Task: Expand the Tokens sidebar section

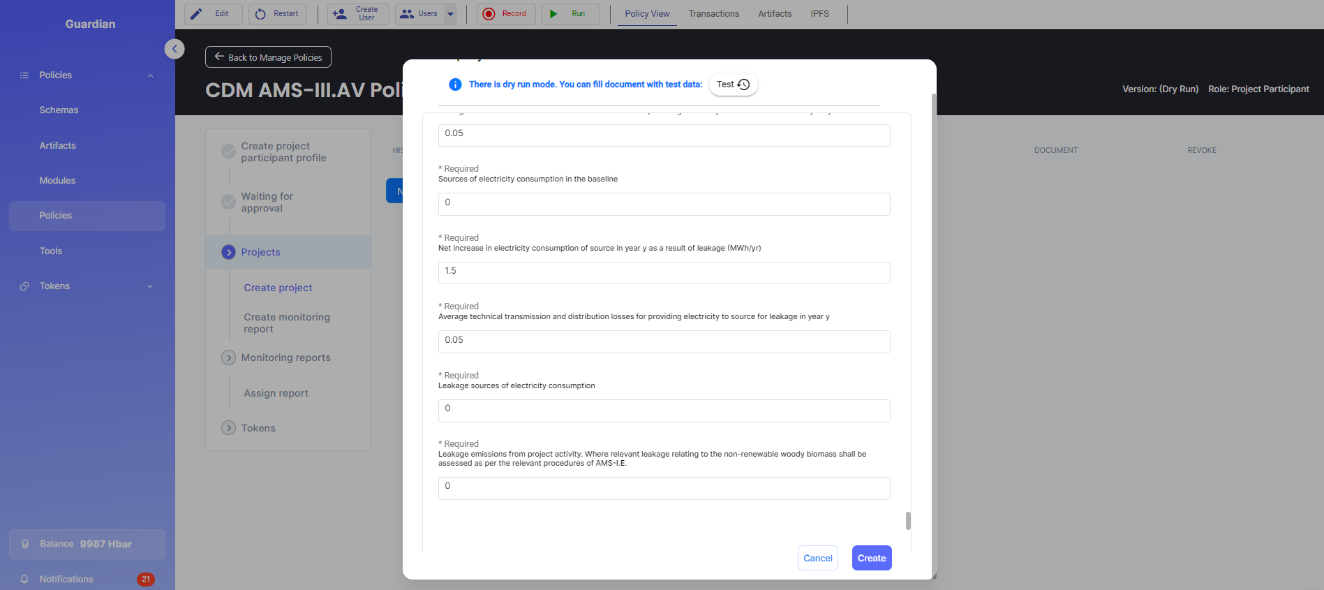Action: point(150,286)
